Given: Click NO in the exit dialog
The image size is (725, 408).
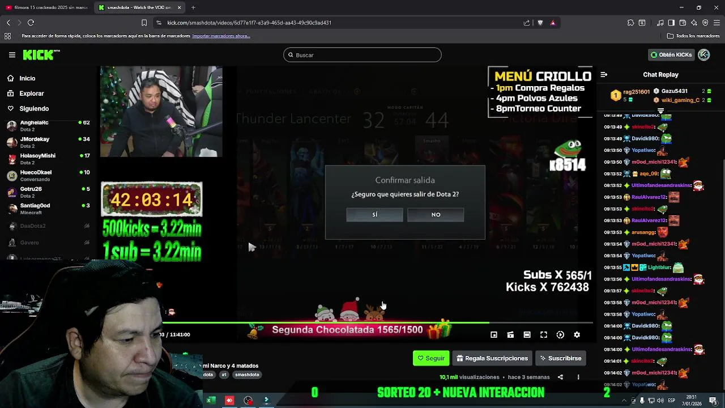Looking at the screenshot, I should [x=436, y=215].
